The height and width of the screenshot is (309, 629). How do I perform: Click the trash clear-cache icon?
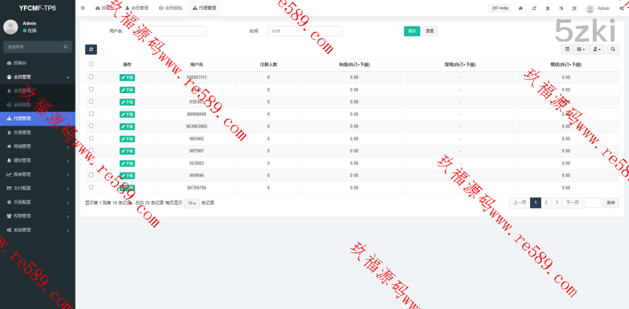coord(548,8)
